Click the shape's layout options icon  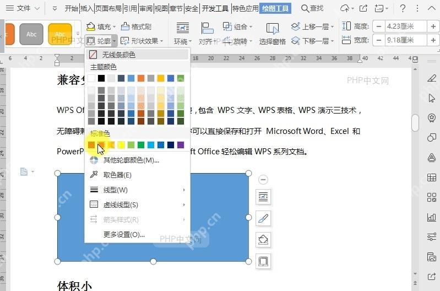(x=263, y=197)
